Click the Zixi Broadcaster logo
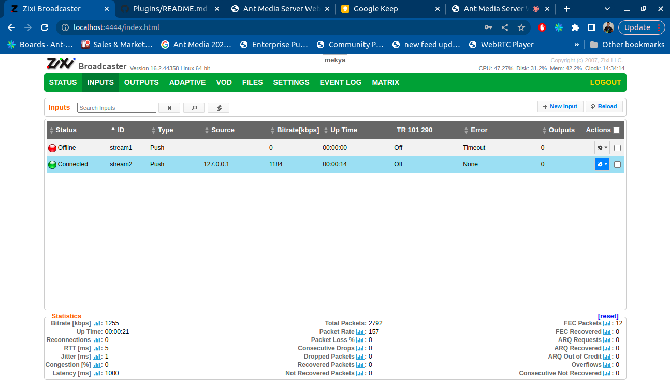The image size is (670, 384). pyautogui.click(x=61, y=63)
